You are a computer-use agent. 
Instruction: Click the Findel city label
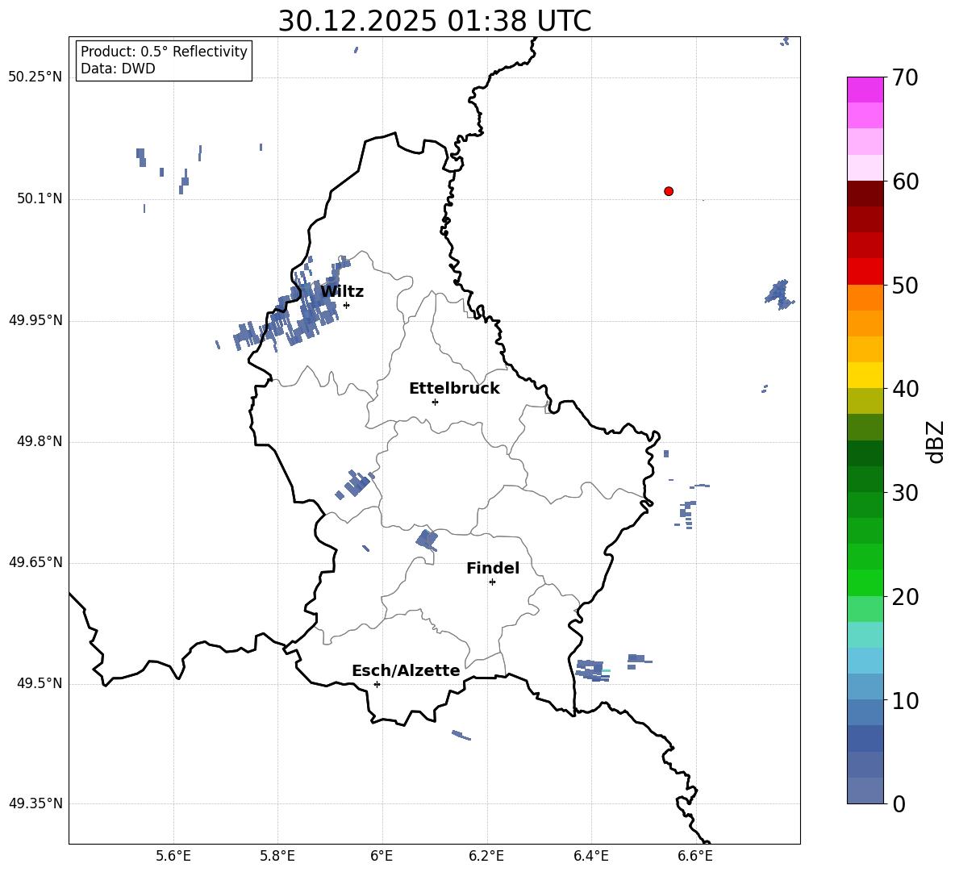point(493,568)
